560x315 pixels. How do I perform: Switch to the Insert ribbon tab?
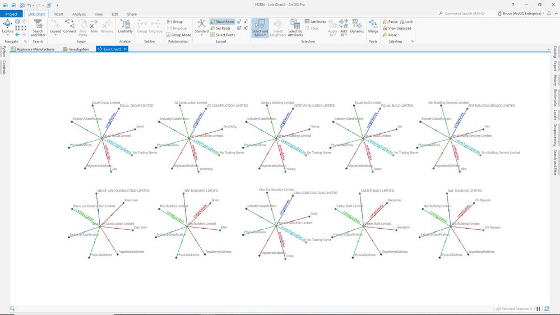pyautogui.click(x=58, y=14)
